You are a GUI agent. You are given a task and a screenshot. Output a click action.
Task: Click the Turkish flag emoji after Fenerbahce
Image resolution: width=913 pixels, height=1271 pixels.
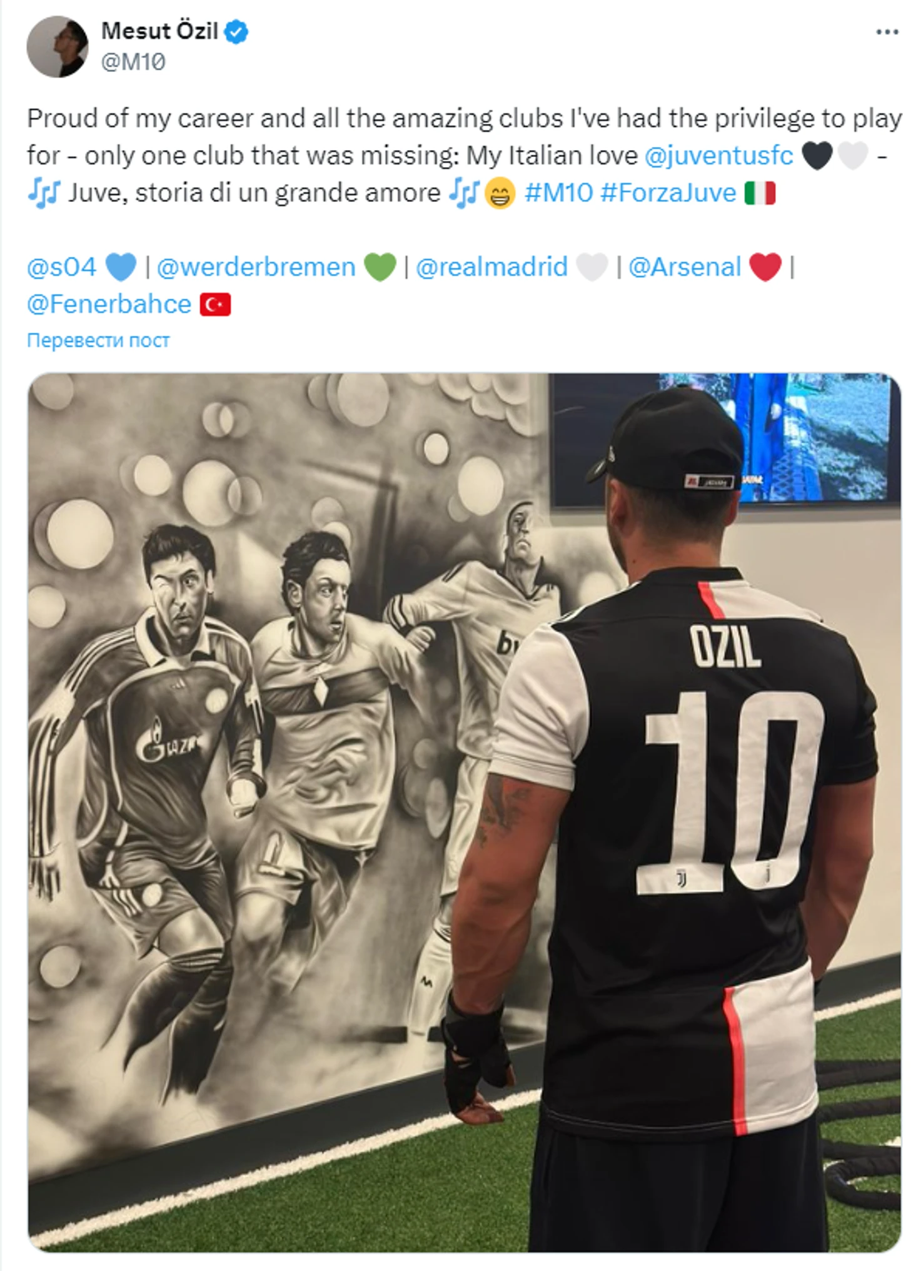click(x=215, y=305)
